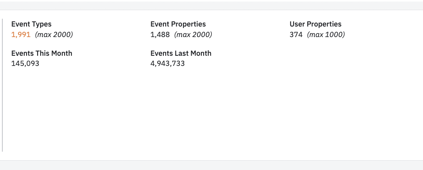
Task: Click the User Properties max 1000 text
Action: pos(326,35)
